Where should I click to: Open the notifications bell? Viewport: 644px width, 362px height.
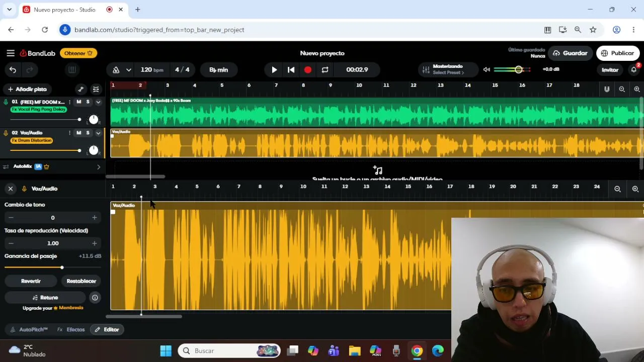point(634,70)
